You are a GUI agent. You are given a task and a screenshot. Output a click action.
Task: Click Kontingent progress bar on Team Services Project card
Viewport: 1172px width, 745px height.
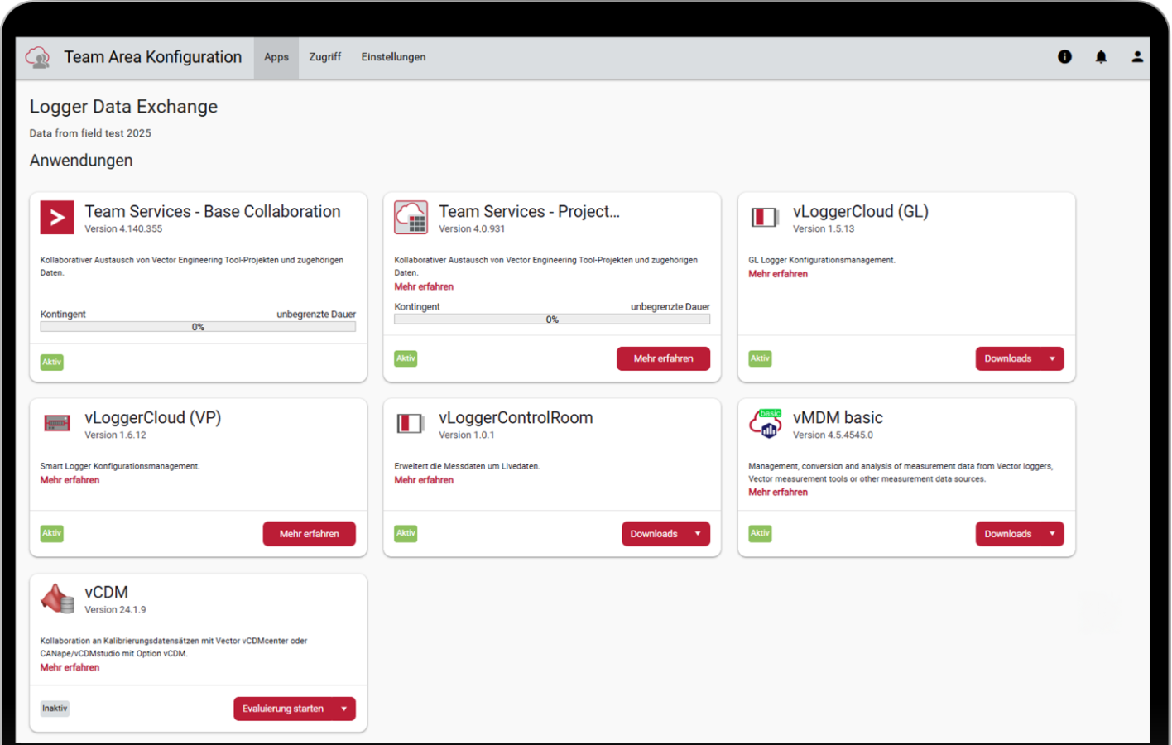[x=552, y=320]
